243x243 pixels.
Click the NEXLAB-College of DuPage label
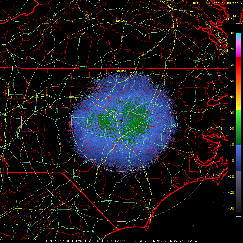(216, 3)
